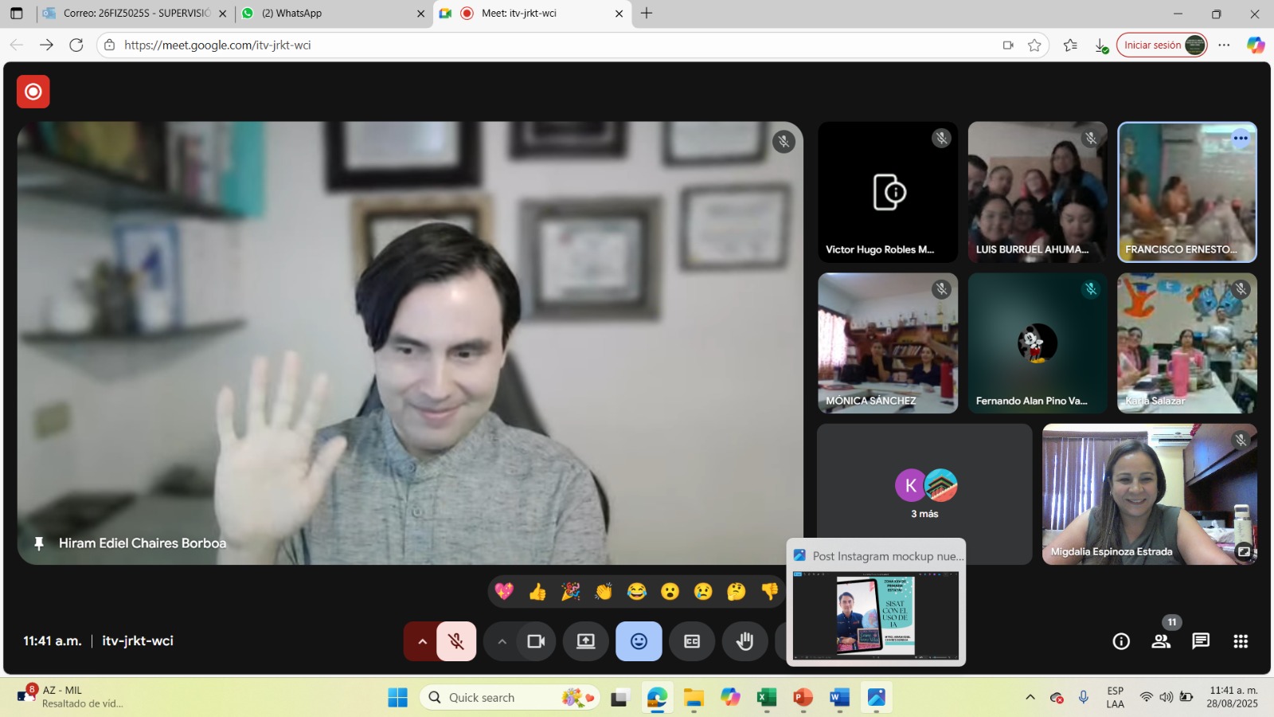Image resolution: width=1274 pixels, height=717 pixels.
Task: Open the Meet activities grid
Action: point(1241,641)
